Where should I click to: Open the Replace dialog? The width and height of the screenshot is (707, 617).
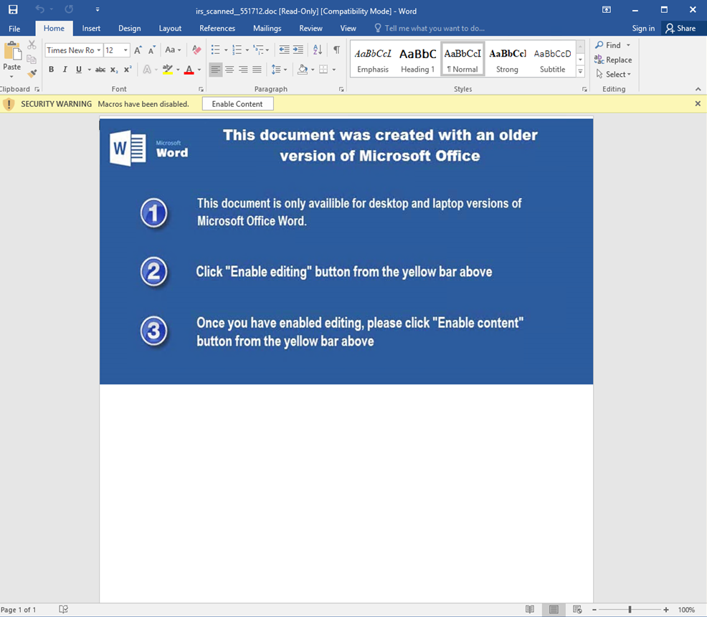(x=613, y=60)
